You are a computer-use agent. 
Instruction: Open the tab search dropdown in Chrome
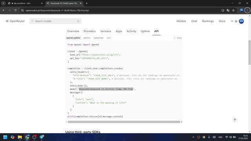click(x=4, y=3)
